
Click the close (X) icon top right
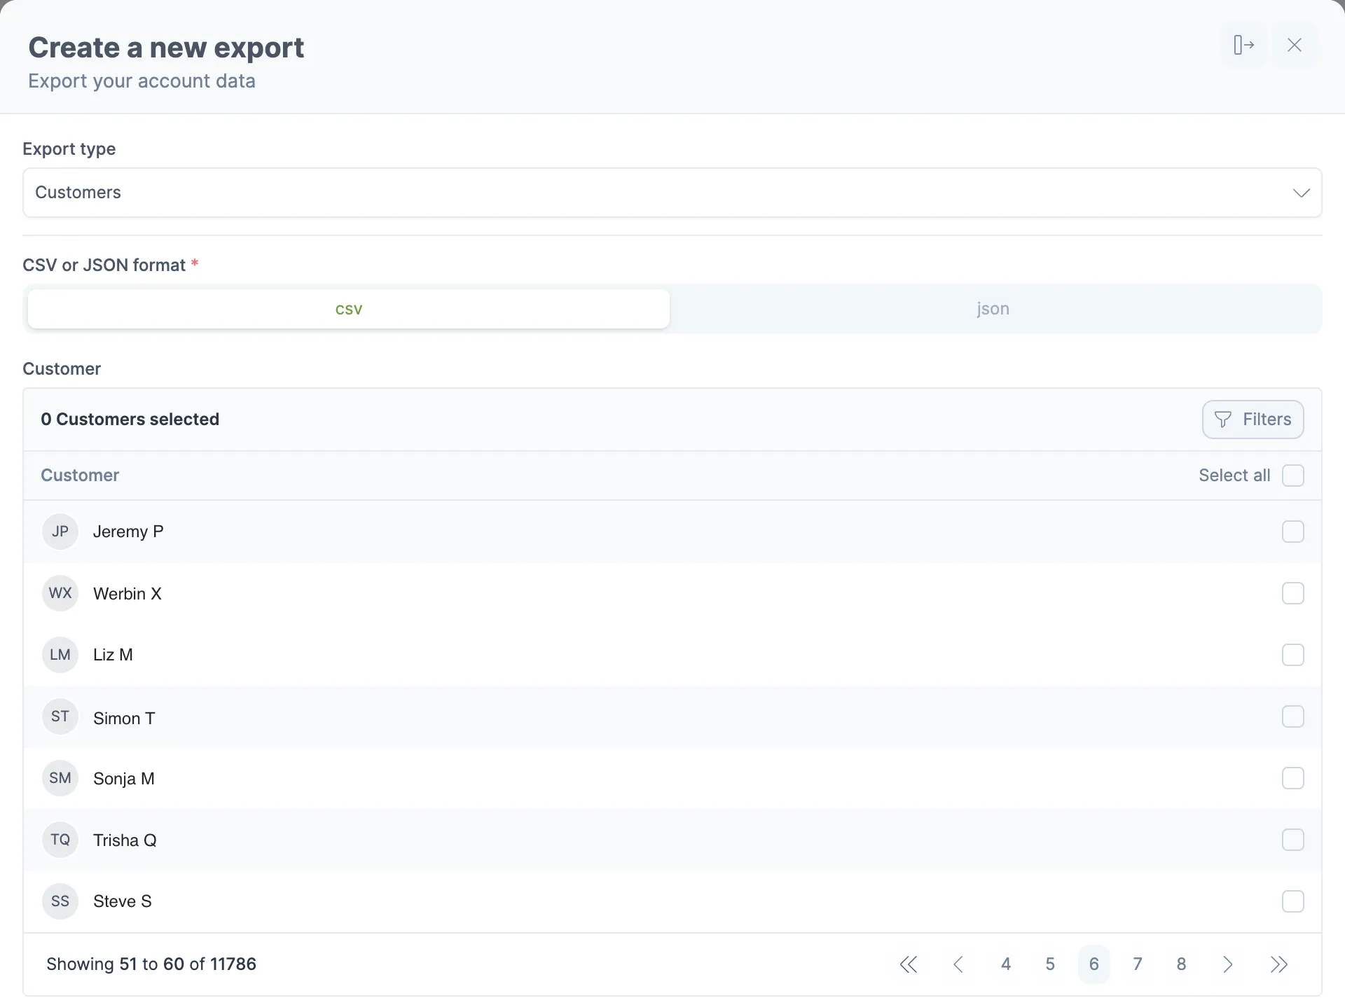coord(1293,44)
